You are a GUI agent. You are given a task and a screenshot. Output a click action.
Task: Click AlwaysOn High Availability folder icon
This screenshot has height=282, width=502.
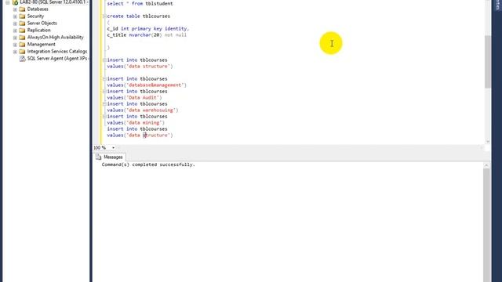pos(22,38)
